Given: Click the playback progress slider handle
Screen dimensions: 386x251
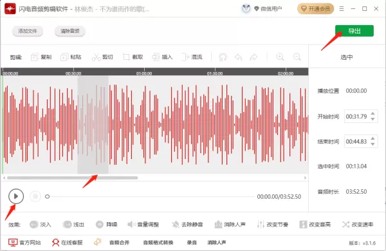Looking at the screenshot, I should [47, 196].
